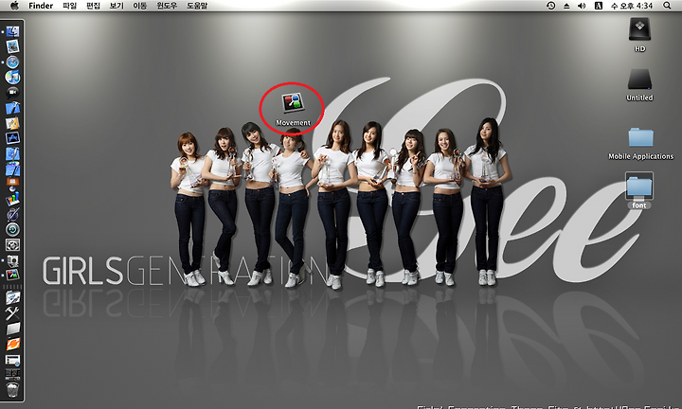
Task: Click the clock showing 수 오후 4:34
Action: [632, 6]
